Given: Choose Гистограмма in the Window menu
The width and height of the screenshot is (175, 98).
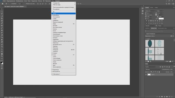Looking at the screenshot, I should coord(63,17).
